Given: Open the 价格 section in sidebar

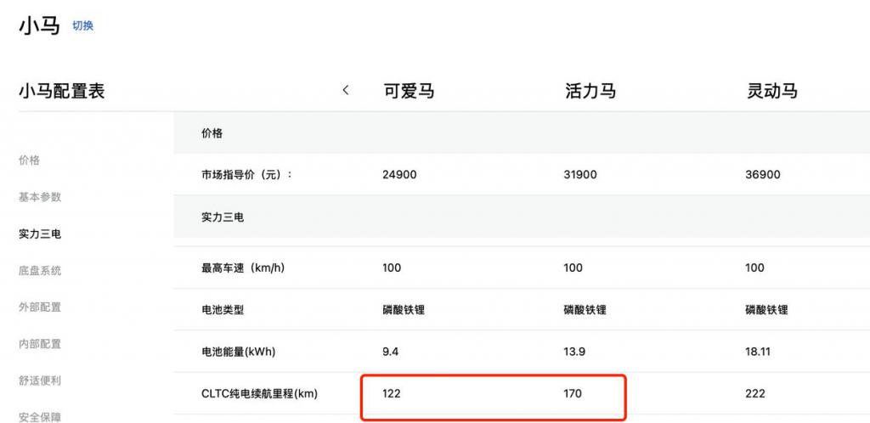Looking at the screenshot, I should pyautogui.click(x=30, y=161).
